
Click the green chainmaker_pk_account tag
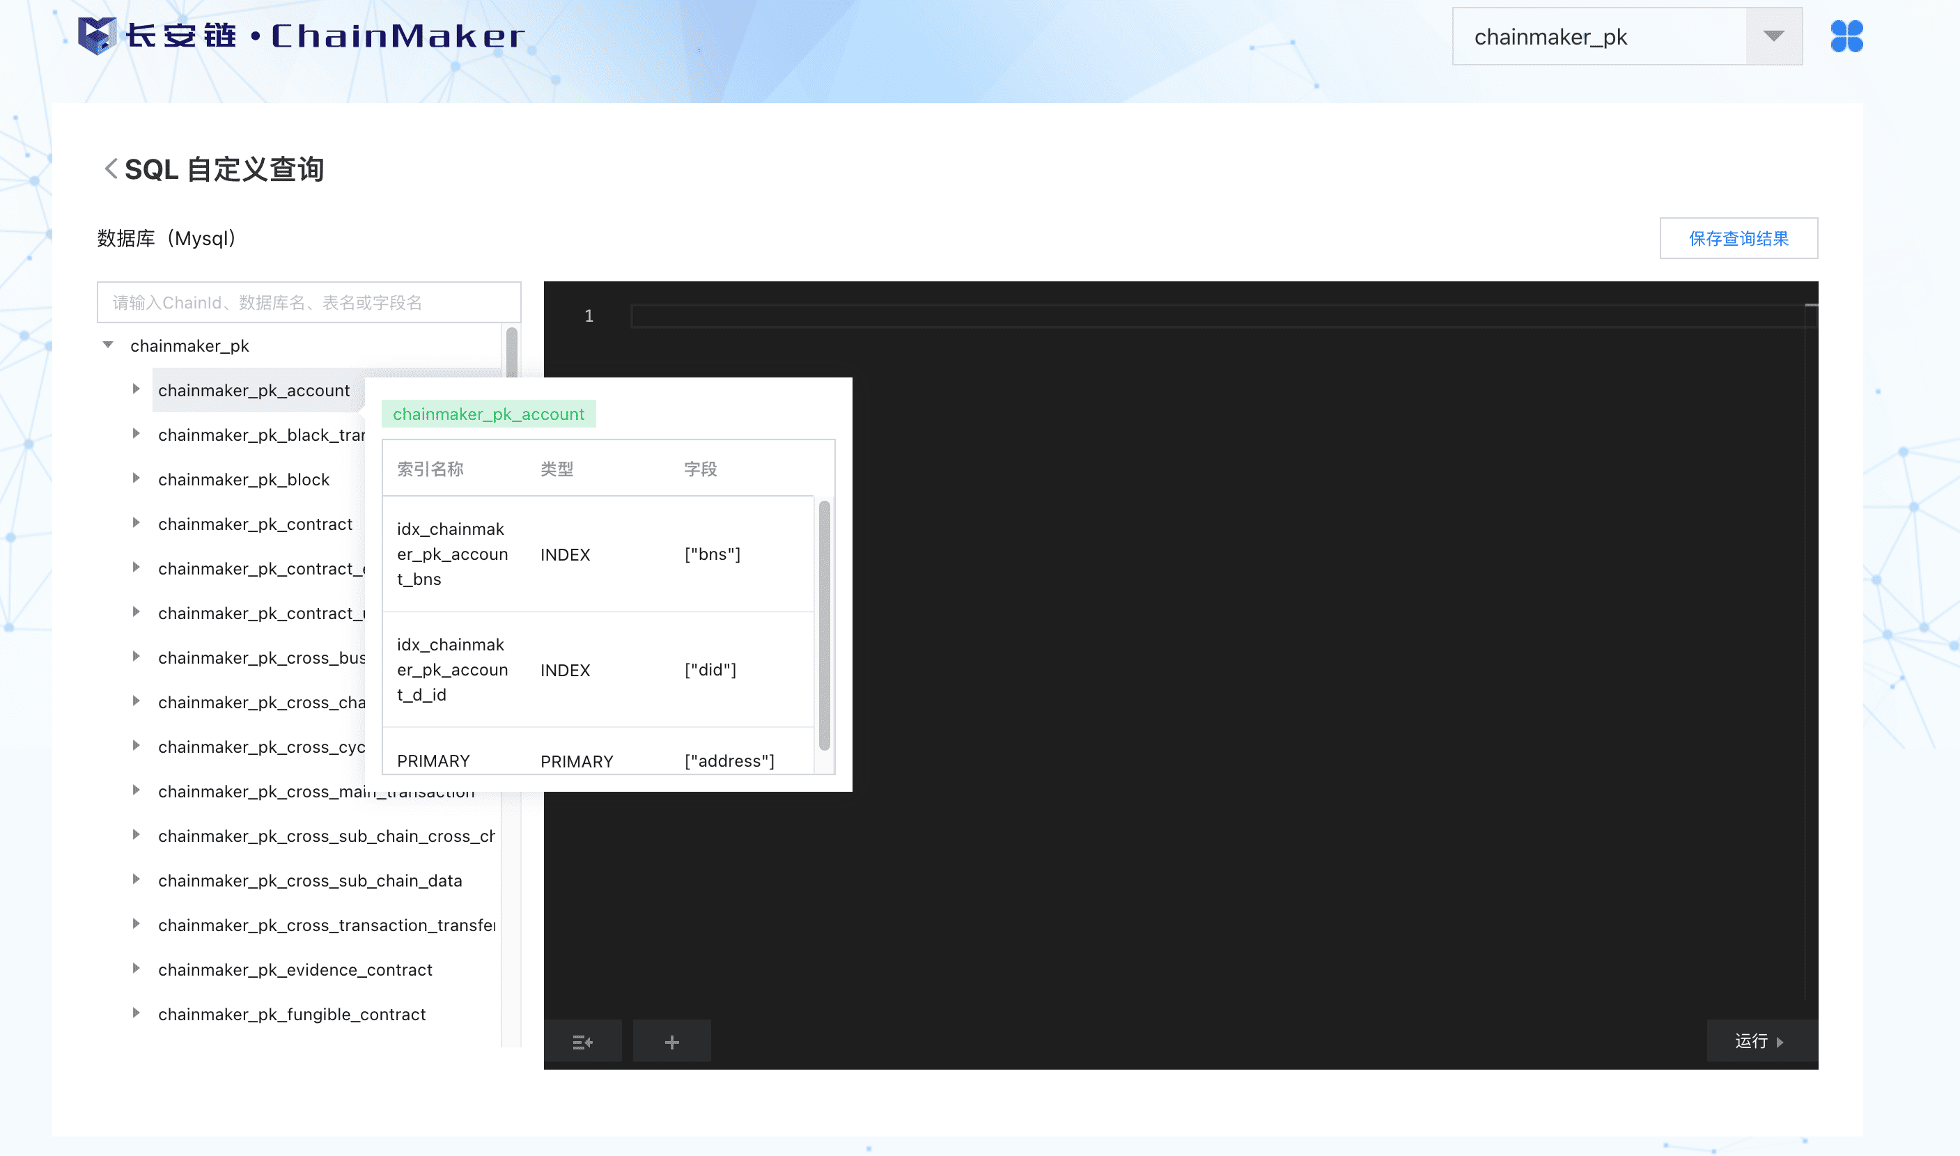(x=488, y=414)
